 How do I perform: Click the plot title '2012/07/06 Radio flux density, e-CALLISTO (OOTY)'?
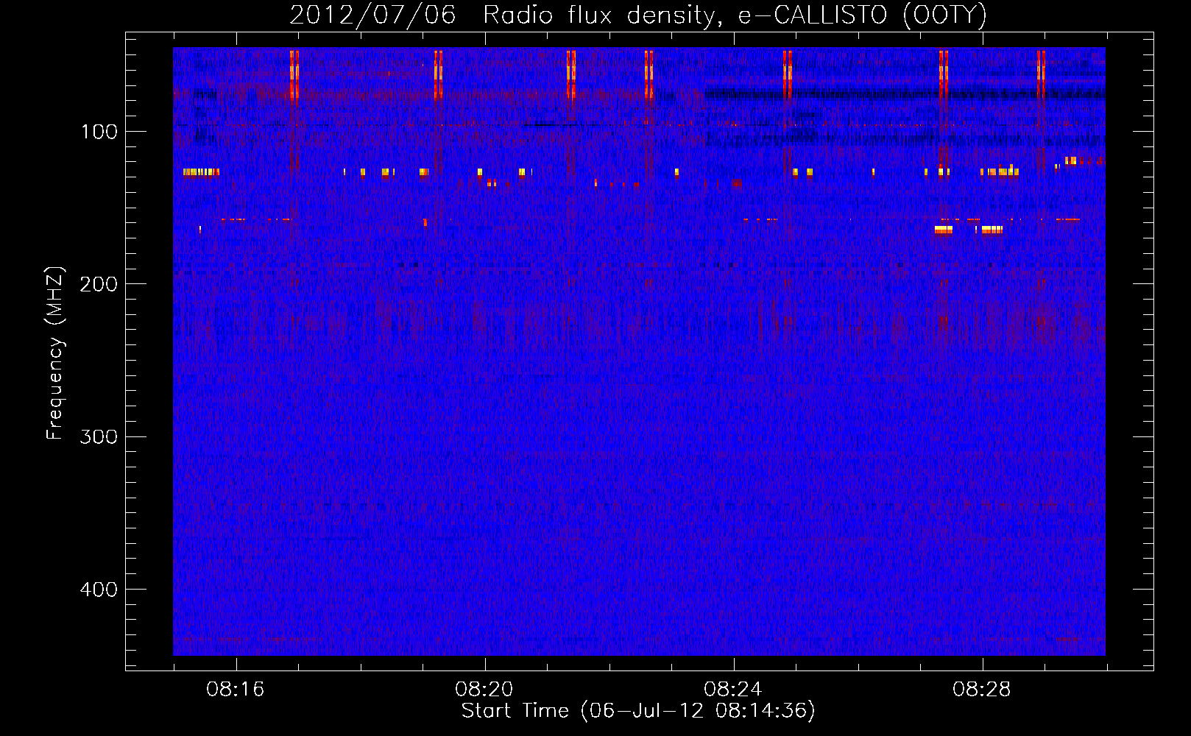tap(638, 15)
